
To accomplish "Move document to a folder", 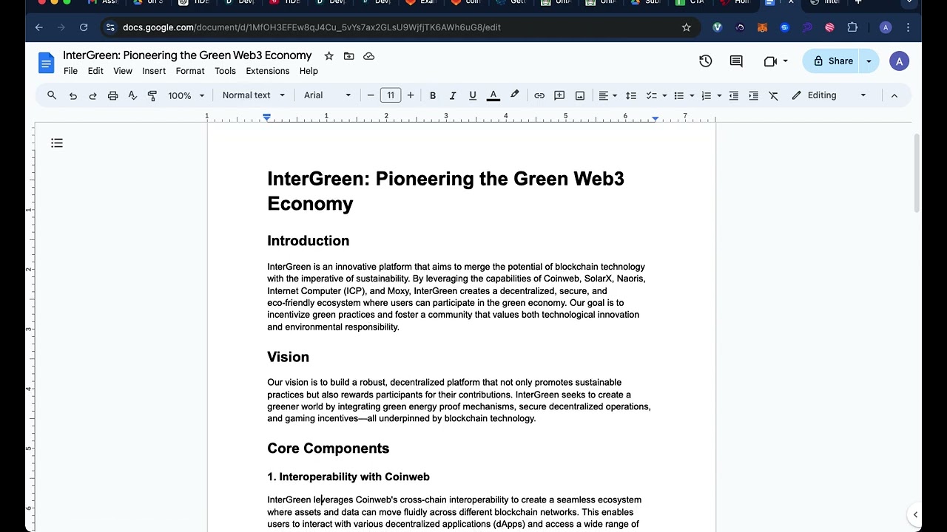I will (348, 56).
